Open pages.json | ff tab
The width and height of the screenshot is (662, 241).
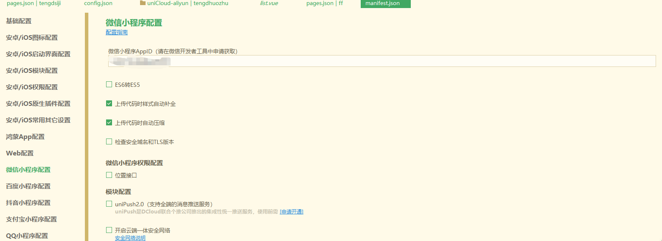325,3
